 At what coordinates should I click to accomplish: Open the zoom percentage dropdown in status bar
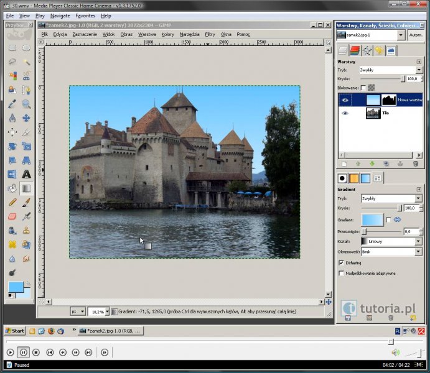(106, 311)
